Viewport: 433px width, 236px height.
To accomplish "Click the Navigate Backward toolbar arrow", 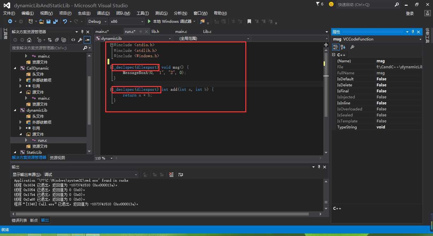I will coord(10,21).
